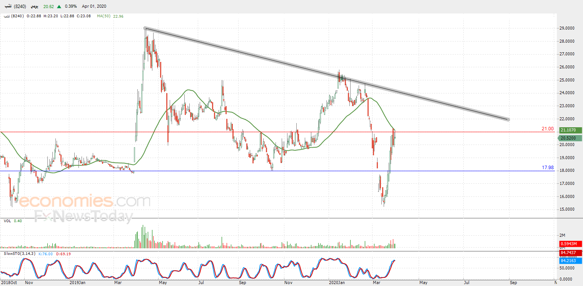Click the VOL indicator label

pyautogui.click(x=7, y=221)
